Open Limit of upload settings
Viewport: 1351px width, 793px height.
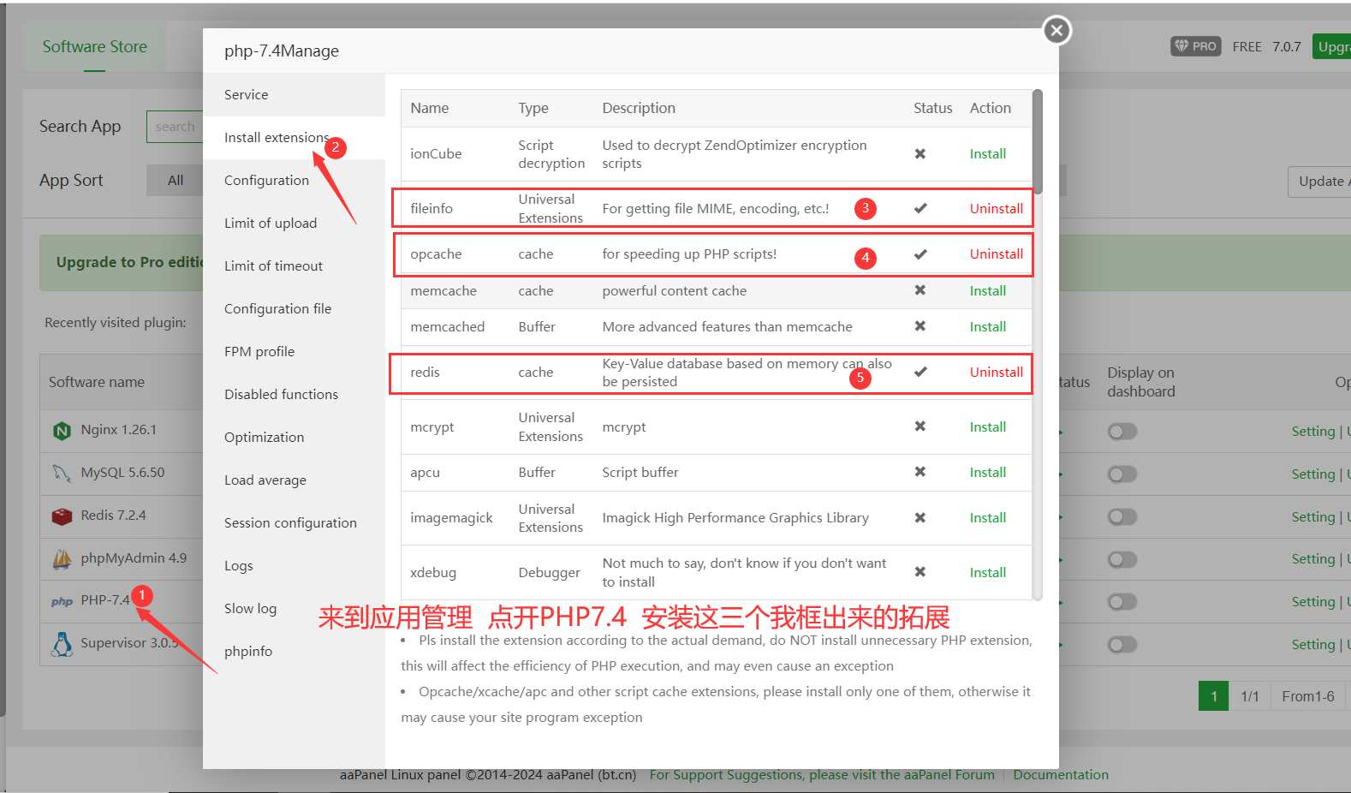click(x=294, y=223)
